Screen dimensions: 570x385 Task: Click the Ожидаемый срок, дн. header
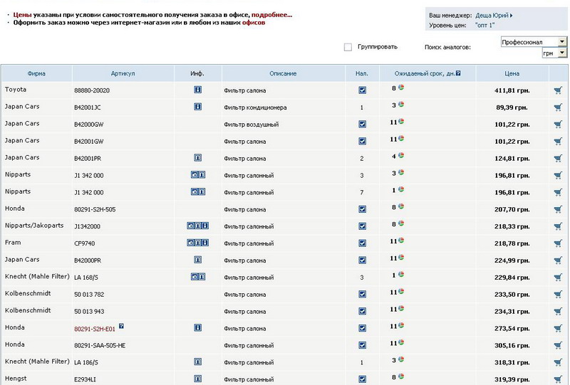(425, 73)
